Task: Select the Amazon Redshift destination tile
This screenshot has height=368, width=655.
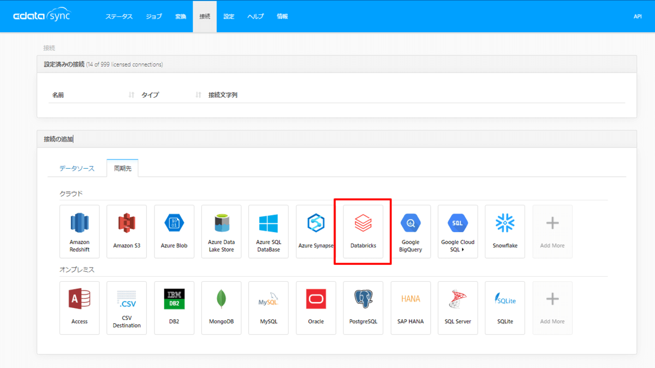Action: (80, 232)
